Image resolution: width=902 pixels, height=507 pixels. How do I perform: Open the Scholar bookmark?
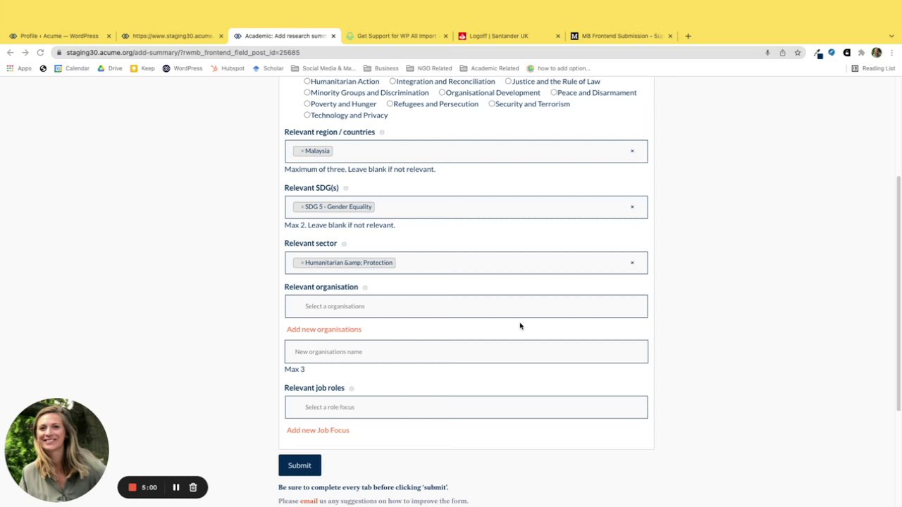point(268,68)
